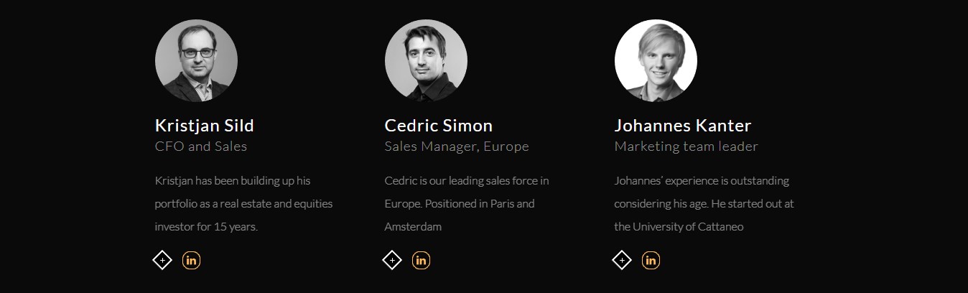The image size is (968, 293).
Task: Select the name Cedric Simon heading
Action: pyautogui.click(x=439, y=126)
